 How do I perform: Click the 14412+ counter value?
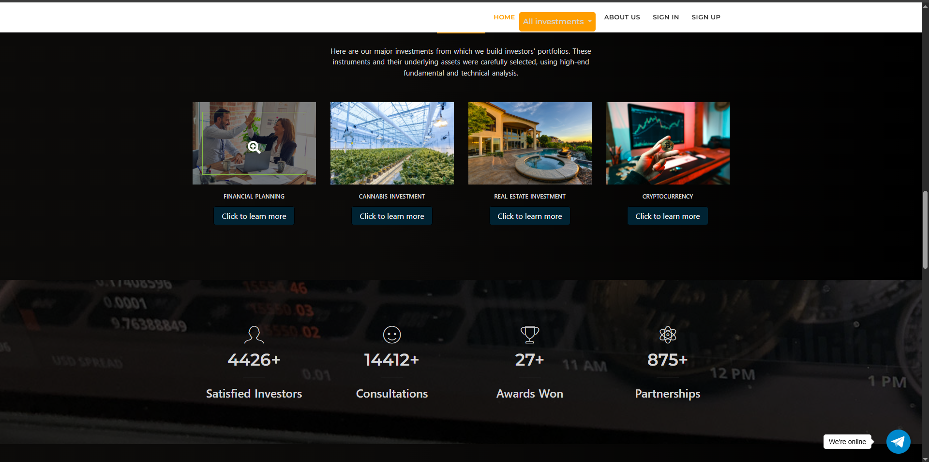392,360
